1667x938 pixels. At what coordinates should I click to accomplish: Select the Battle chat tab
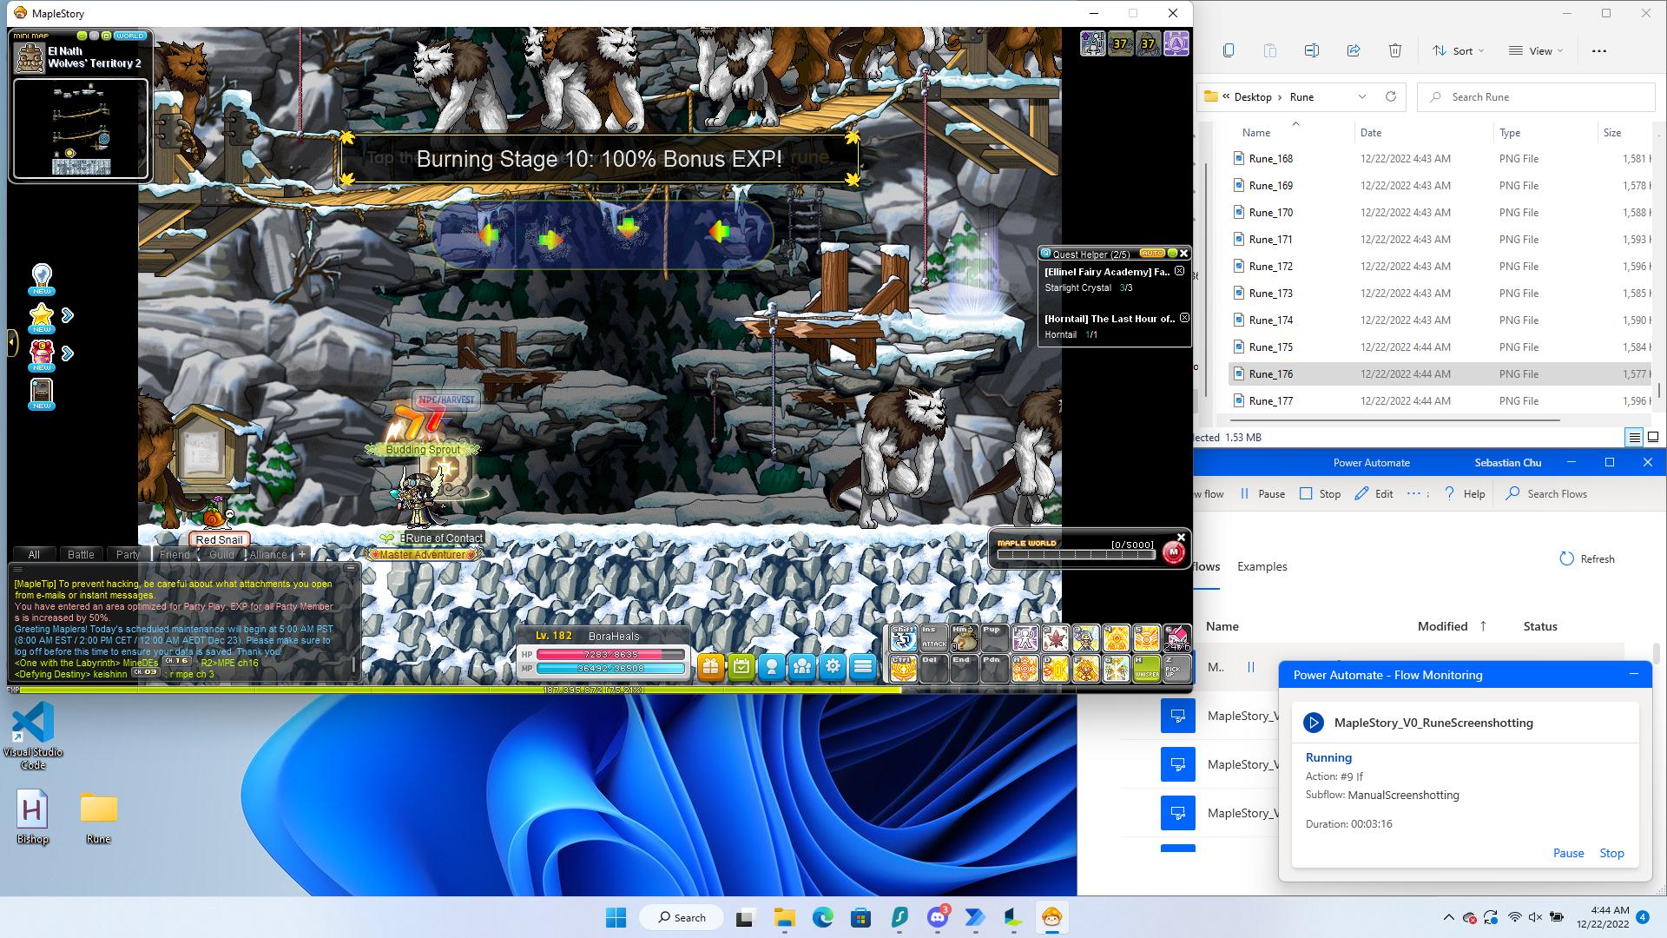point(81,554)
